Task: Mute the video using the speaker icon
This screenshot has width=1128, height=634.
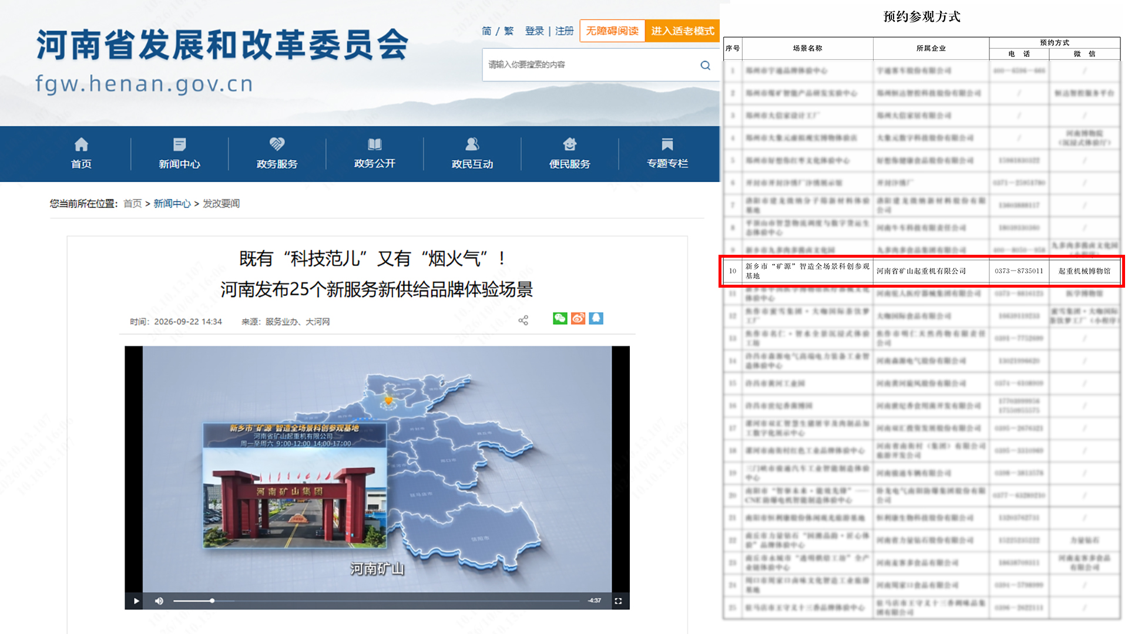Action: pyautogui.click(x=159, y=601)
